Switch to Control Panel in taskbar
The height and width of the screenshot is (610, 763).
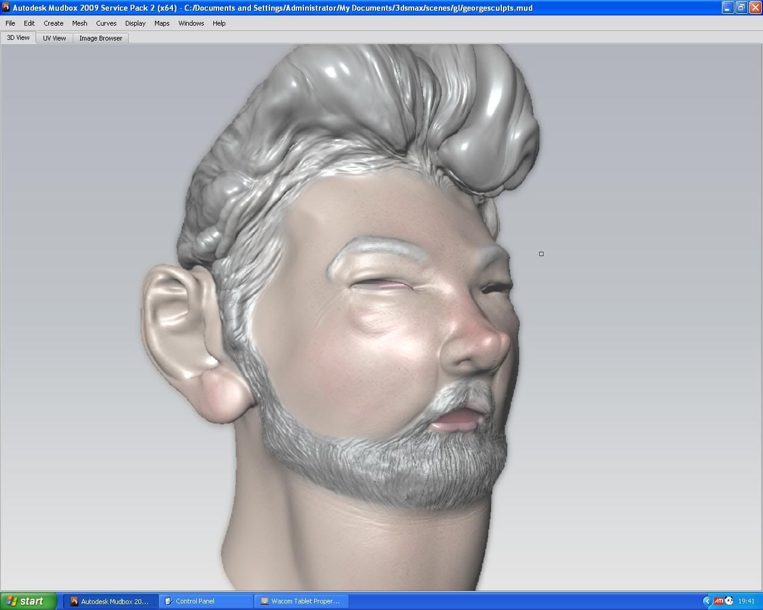206,601
